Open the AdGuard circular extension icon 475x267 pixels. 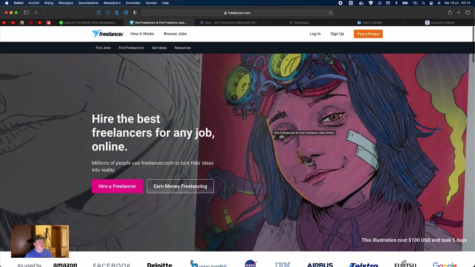(x=126, y=13)
